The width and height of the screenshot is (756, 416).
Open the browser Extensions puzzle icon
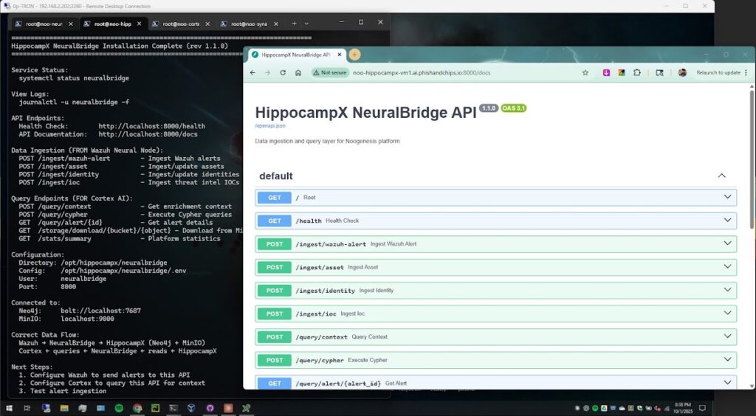click(637, 73)
